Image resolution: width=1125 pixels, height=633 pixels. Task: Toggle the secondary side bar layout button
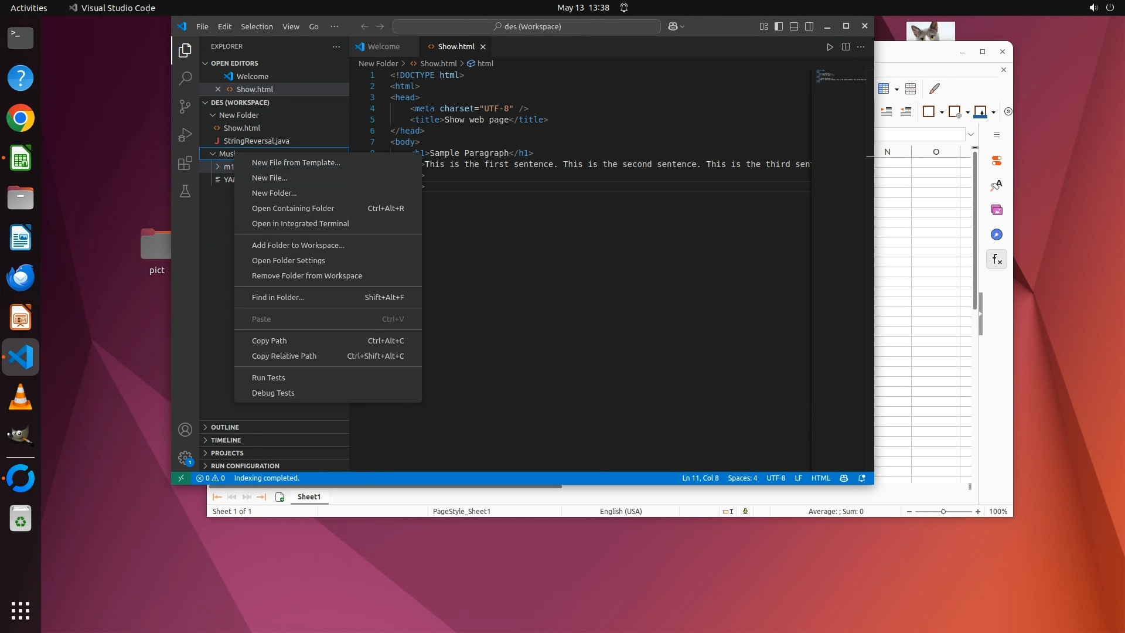[x=809, y=26]
